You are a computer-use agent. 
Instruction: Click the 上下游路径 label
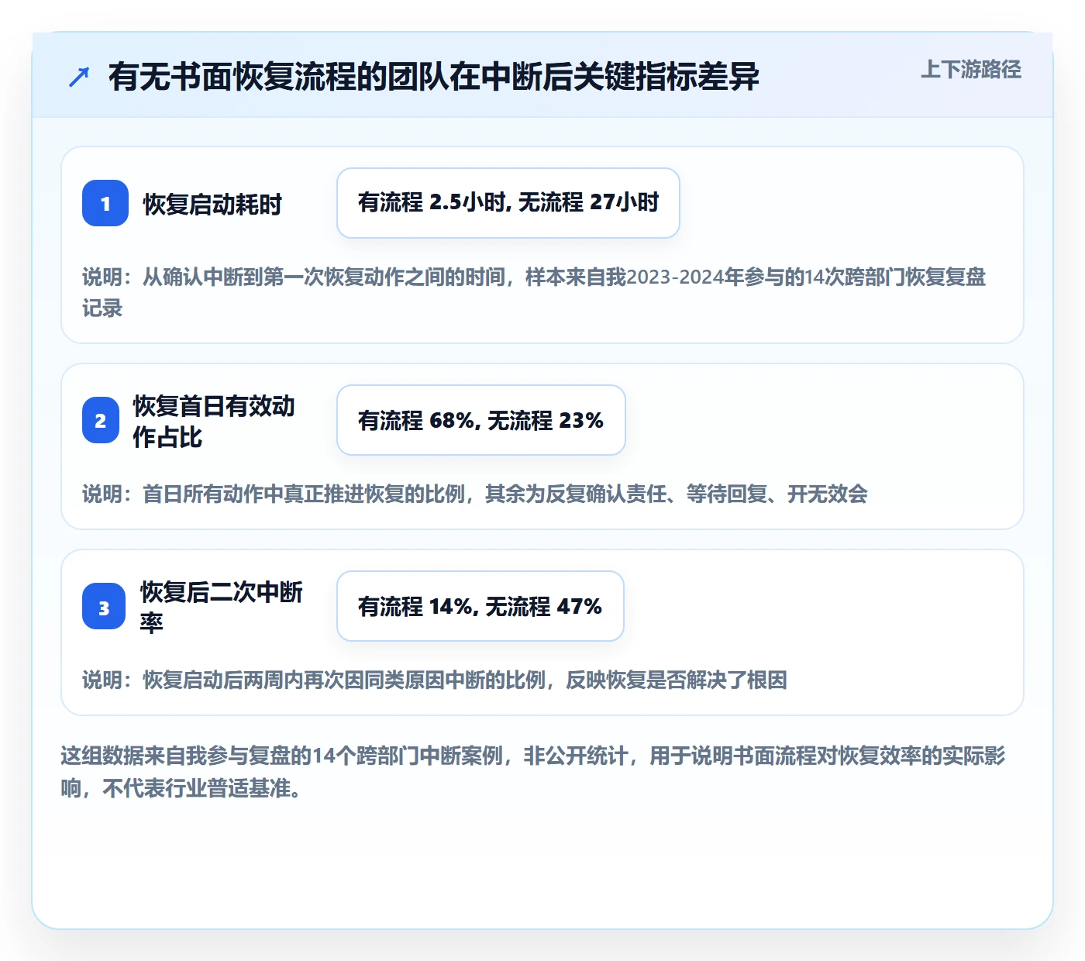(x=971, y=70)
